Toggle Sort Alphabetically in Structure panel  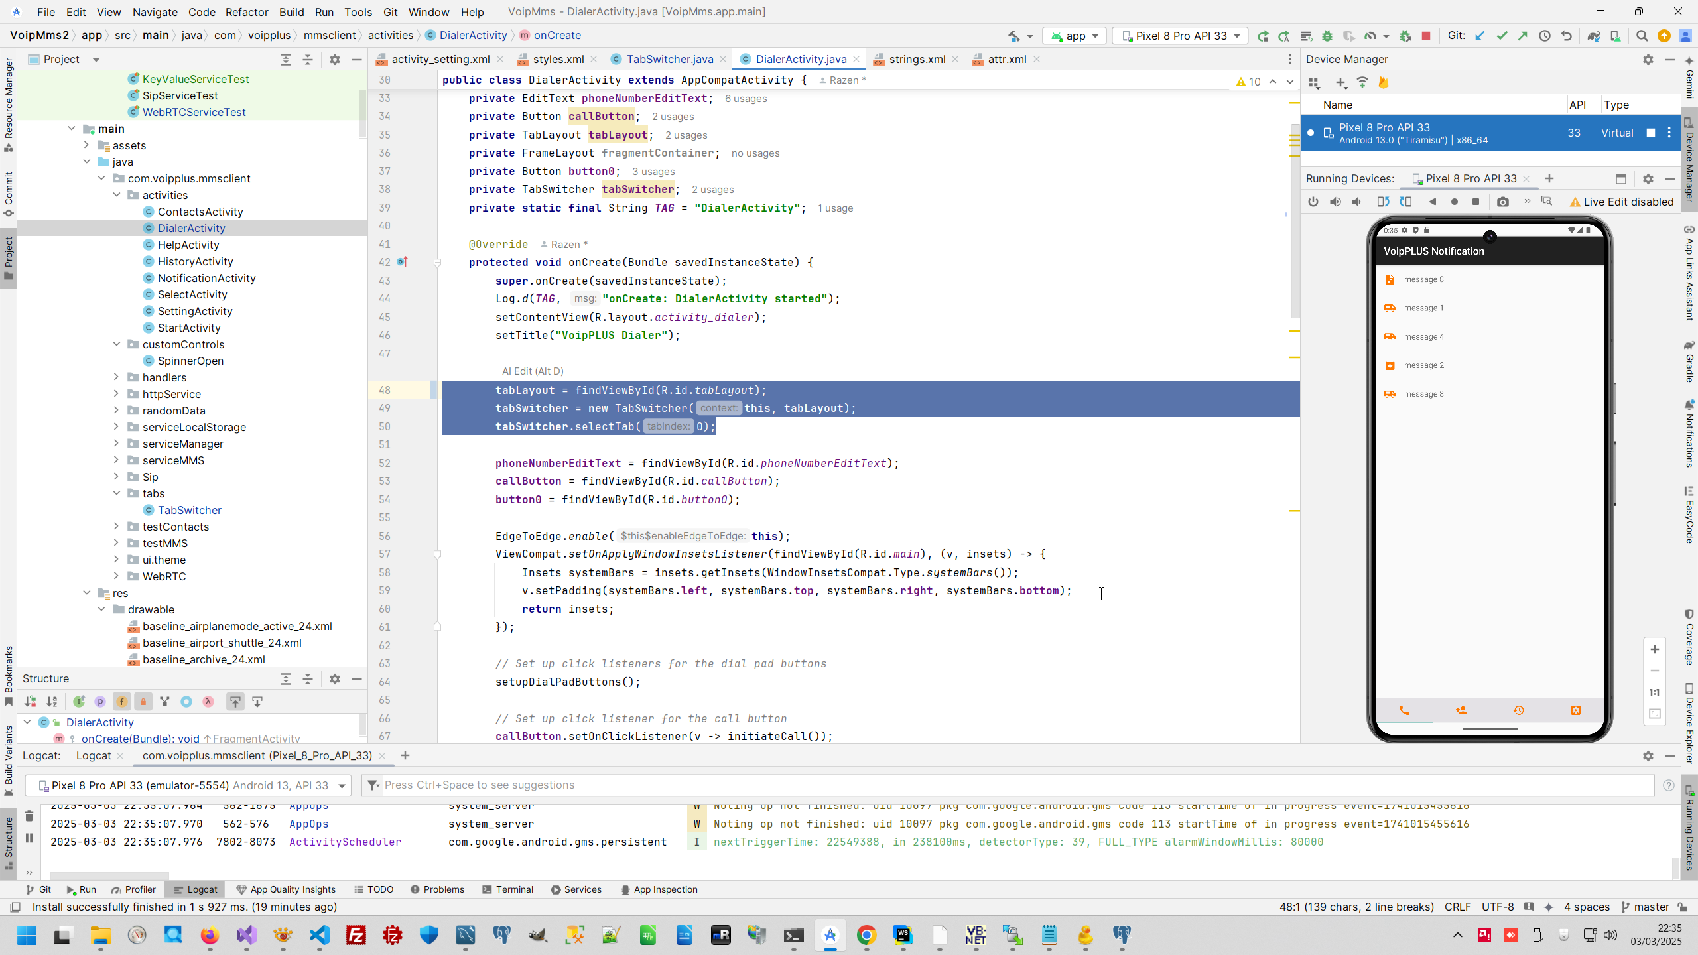52,702
